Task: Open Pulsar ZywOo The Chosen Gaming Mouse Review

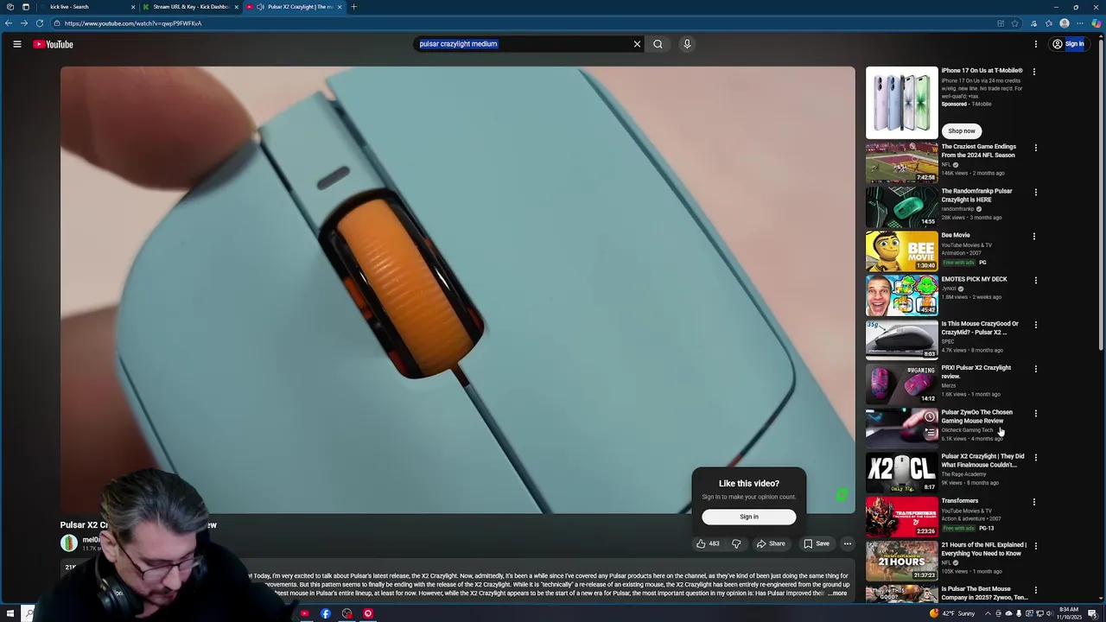Action: click(x=976, y=416)
